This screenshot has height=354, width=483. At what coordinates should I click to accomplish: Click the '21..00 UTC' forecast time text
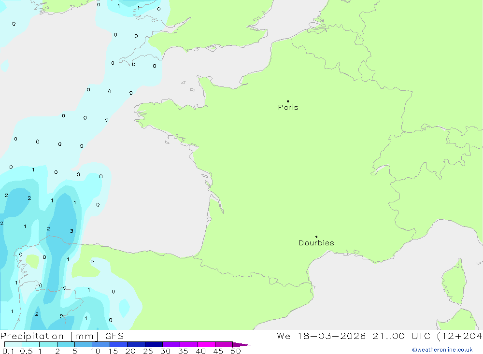401,336
